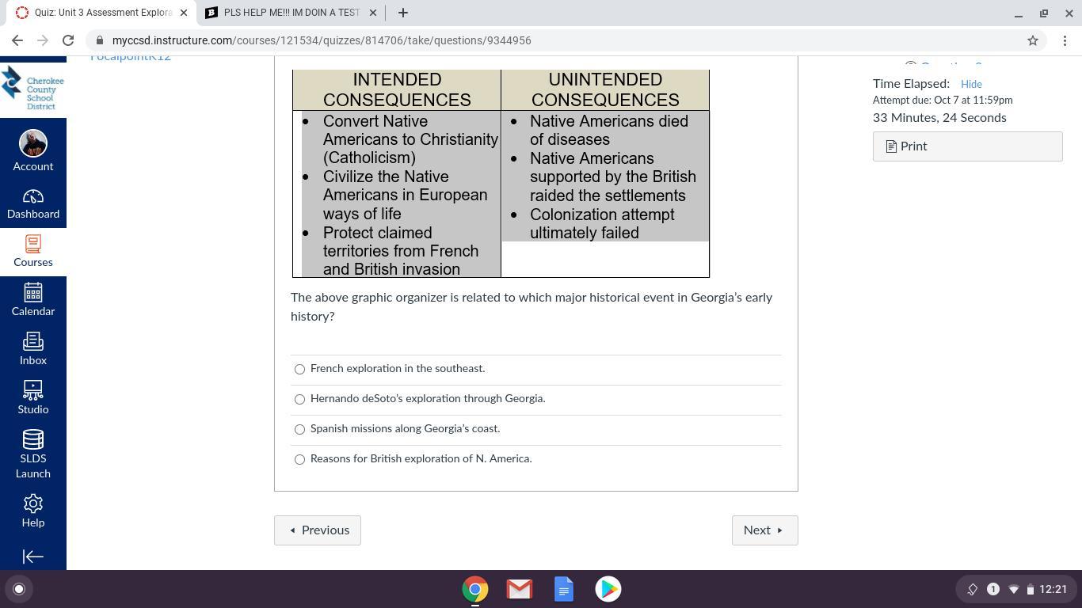Go to the Next question
This screenshot has width=1082, height=608.
[x=764, y=530]
